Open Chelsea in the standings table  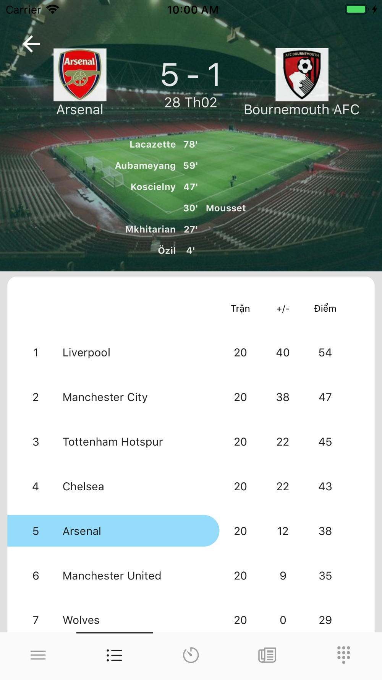(191, 486)
